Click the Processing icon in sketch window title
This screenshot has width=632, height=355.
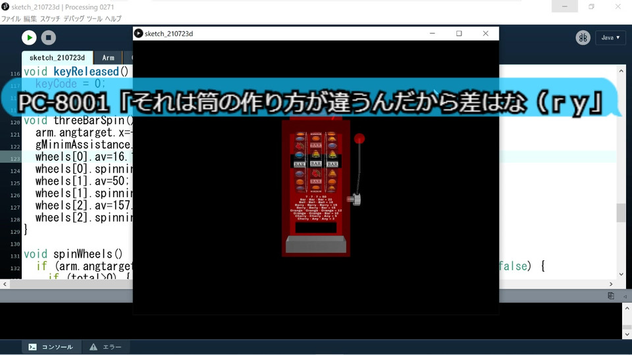[138, 34]
